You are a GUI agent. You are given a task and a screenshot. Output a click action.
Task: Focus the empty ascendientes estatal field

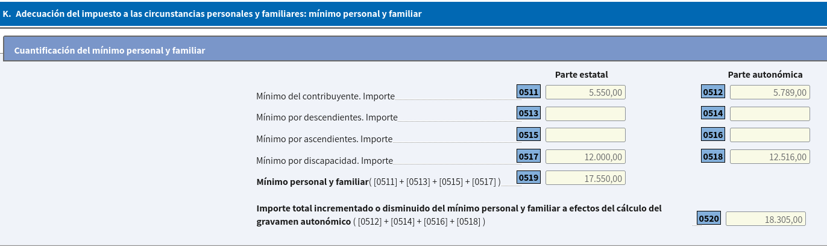click(585, 135)
